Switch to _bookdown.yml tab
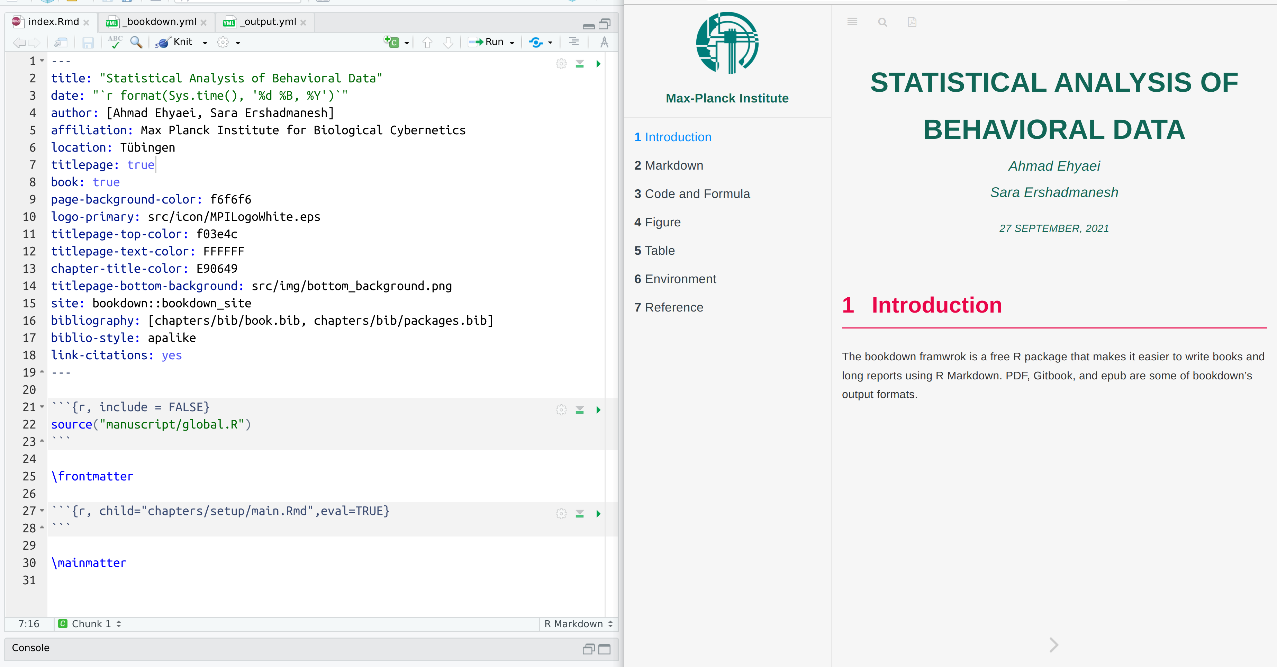Image resolution: width=1277 pixels, height=667 pixels. tap(160, 22)
